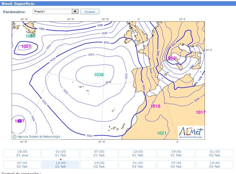The height and width of the screenshot is (174, 236).
Task: Select the 19:00 31 ene time step
Action: pyautogui.click(x=22, y=153)
